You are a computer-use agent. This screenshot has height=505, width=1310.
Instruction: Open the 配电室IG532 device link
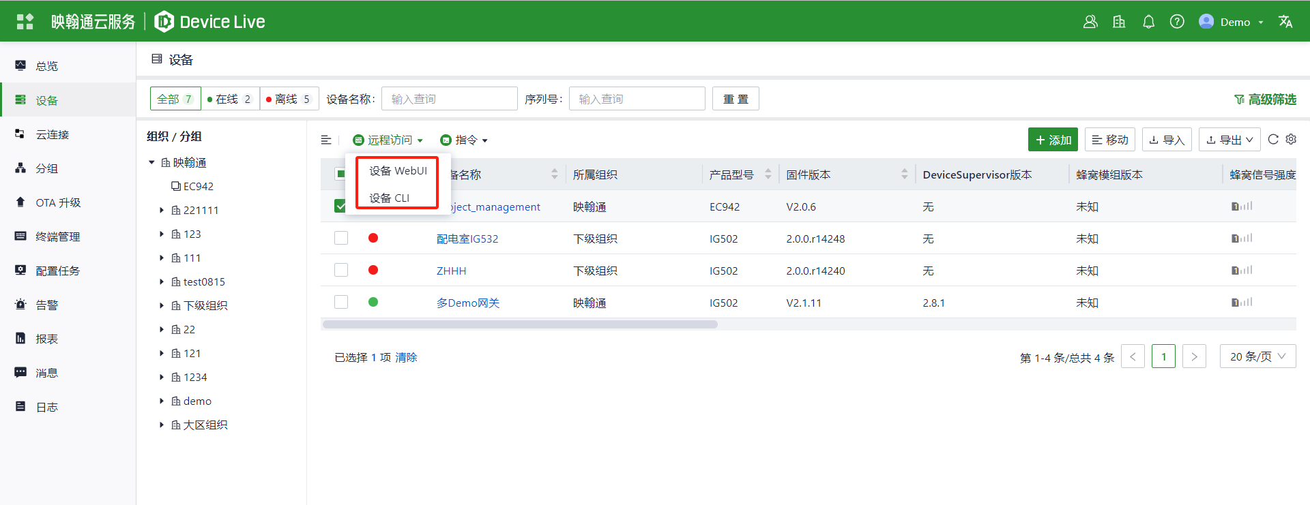[467, 239]
